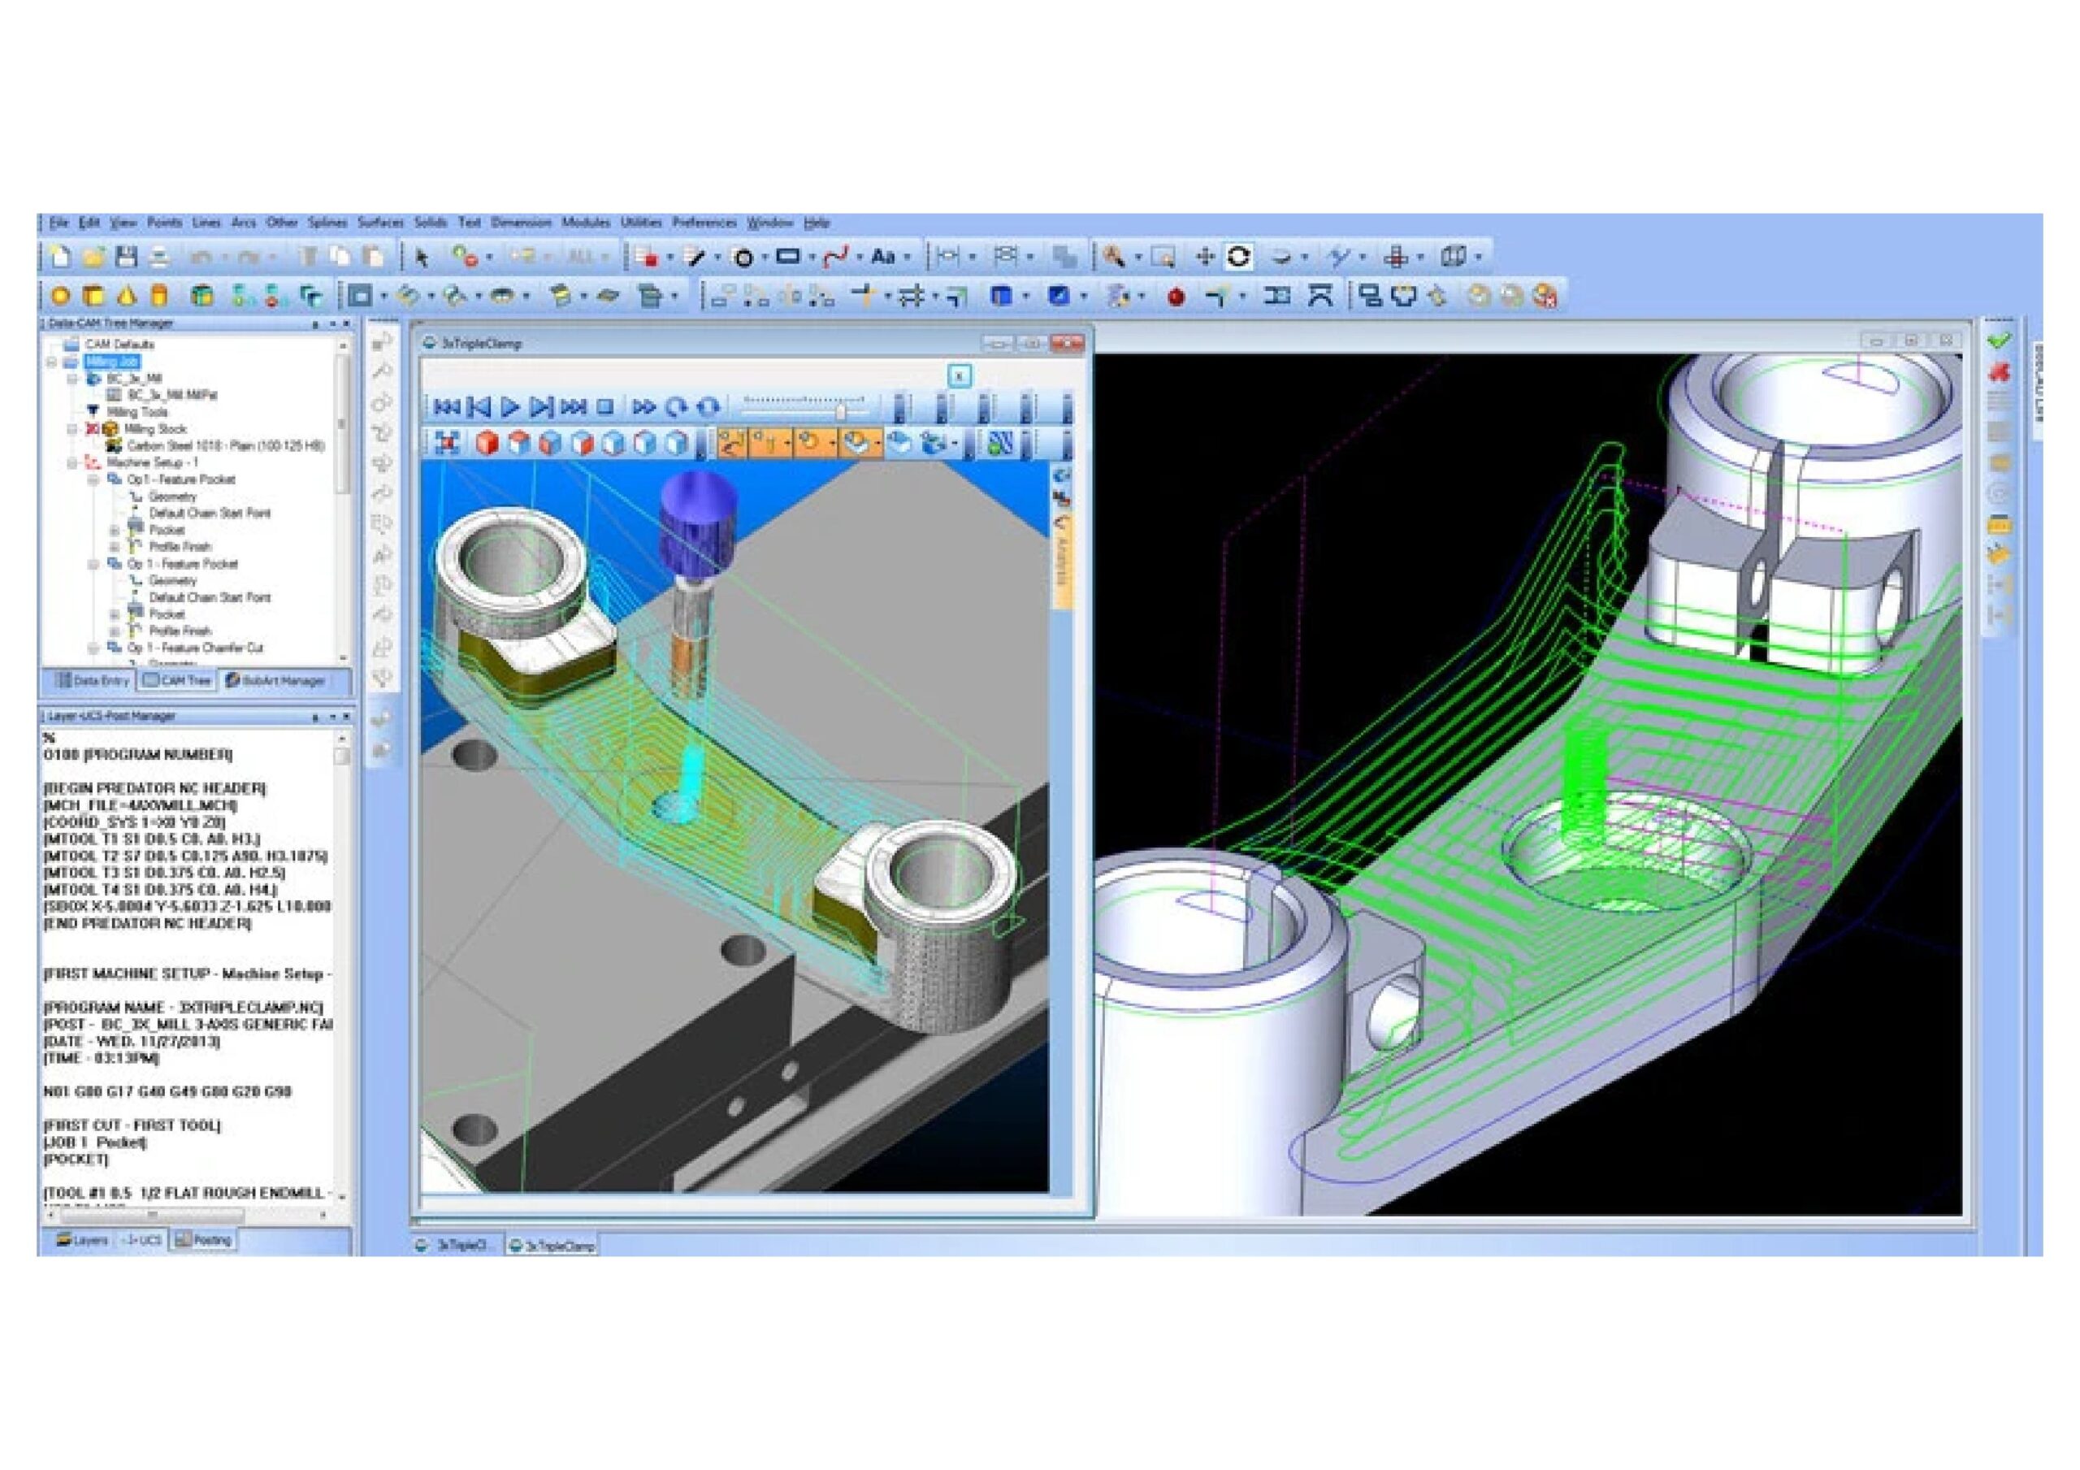This screenshot has height=1470, width=2080.
Task: Click the orange sphere solid icon
Action: coord(60,297)
